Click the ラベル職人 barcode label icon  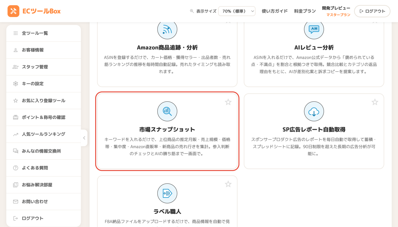(x=167, y=193)
